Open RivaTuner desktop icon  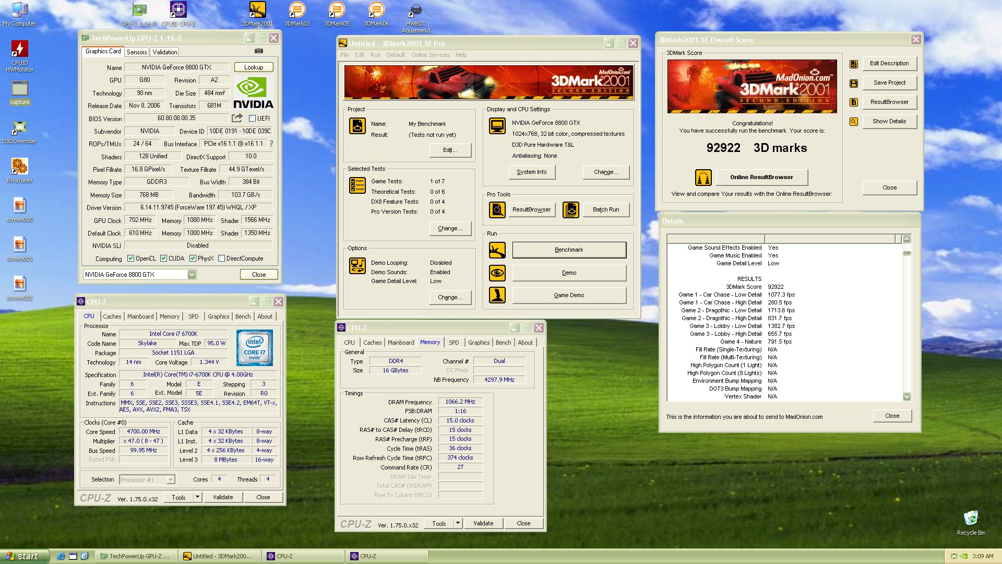pyautogui.click(x=19, y=171)
